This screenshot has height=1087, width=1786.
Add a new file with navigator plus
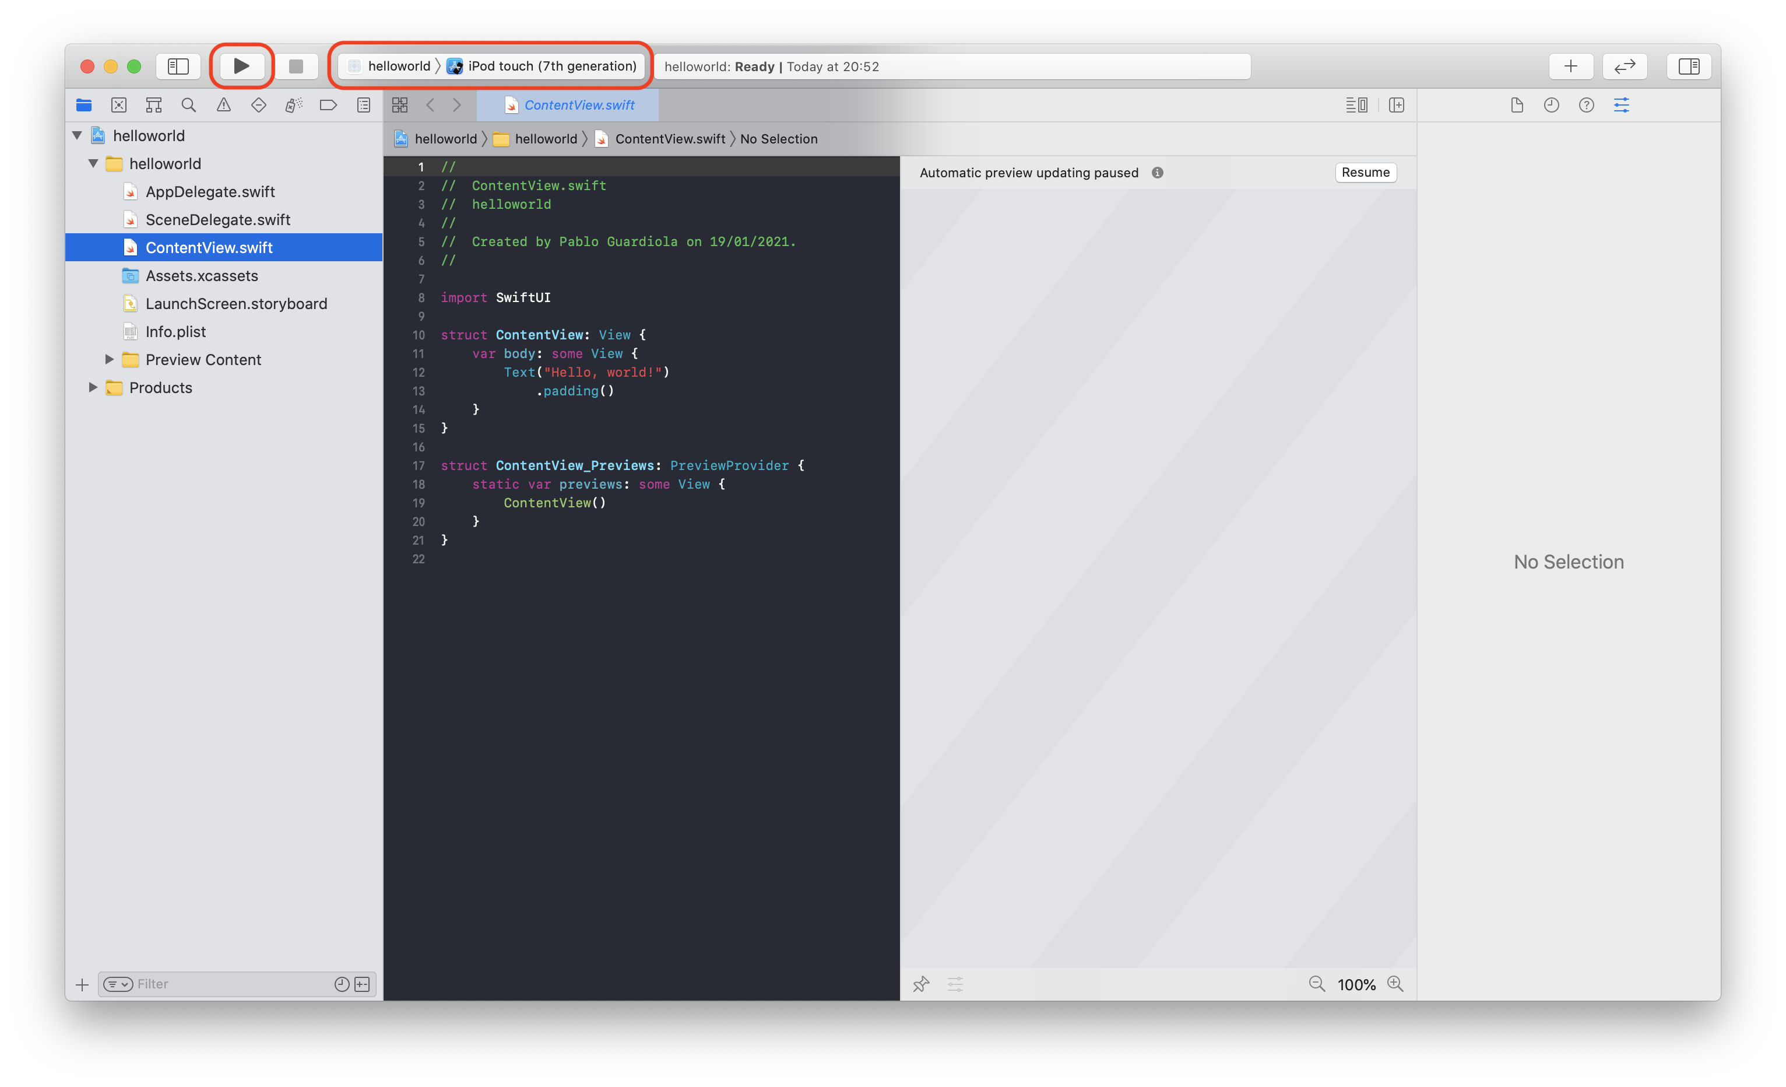click(x=82, y=984)
